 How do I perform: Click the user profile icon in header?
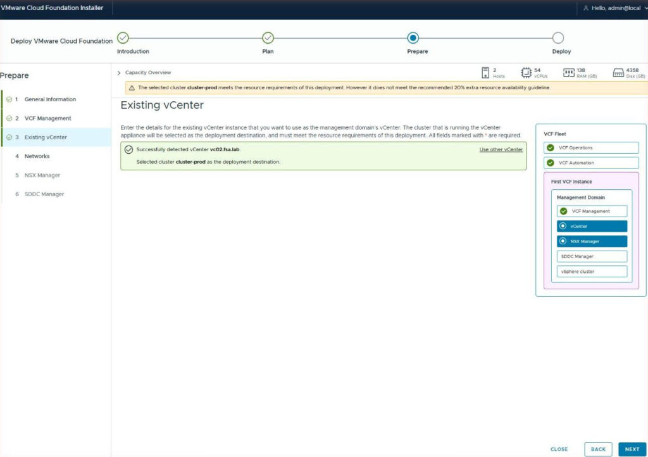[585, 8]
